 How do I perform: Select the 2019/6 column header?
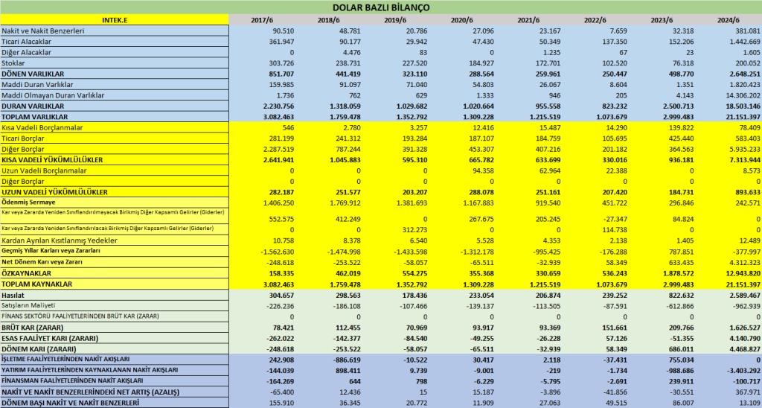[x=394, y=20]
